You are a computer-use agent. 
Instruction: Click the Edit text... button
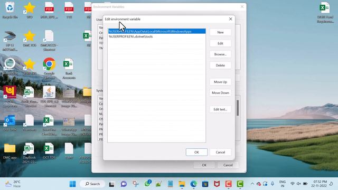point(220,109)
